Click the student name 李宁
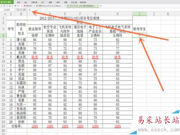 (21, 70)
